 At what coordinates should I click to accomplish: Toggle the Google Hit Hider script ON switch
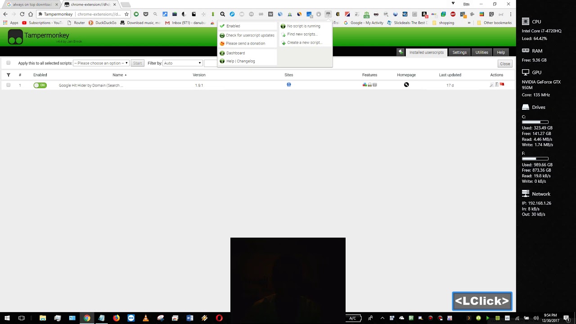click(x=40, y=85)
